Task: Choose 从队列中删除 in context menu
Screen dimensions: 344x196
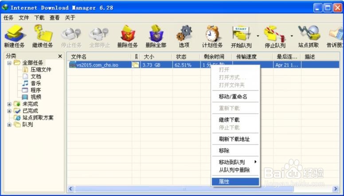Action: (x=235, y=170)
